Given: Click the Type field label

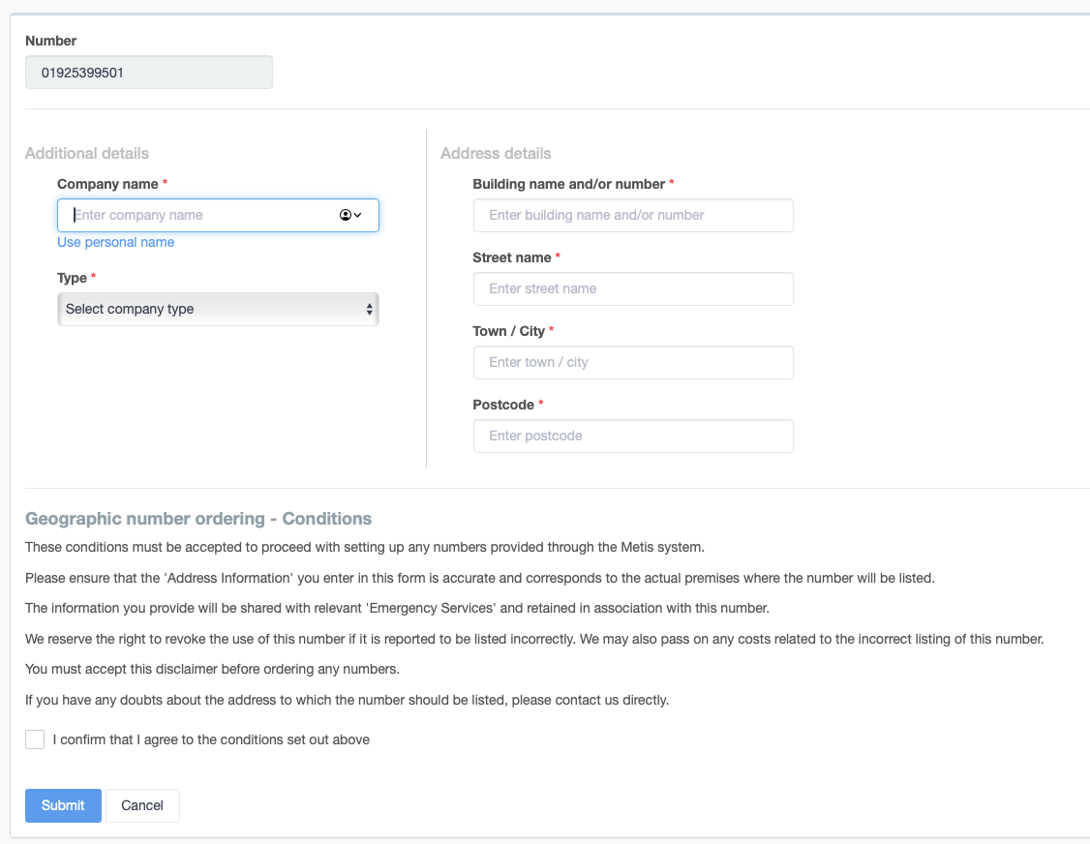Looking at the screenshot, I should click(72, 278).
